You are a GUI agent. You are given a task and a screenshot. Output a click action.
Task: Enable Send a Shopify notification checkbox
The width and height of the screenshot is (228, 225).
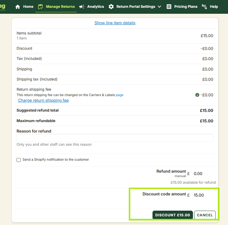[x=19, y=160]
